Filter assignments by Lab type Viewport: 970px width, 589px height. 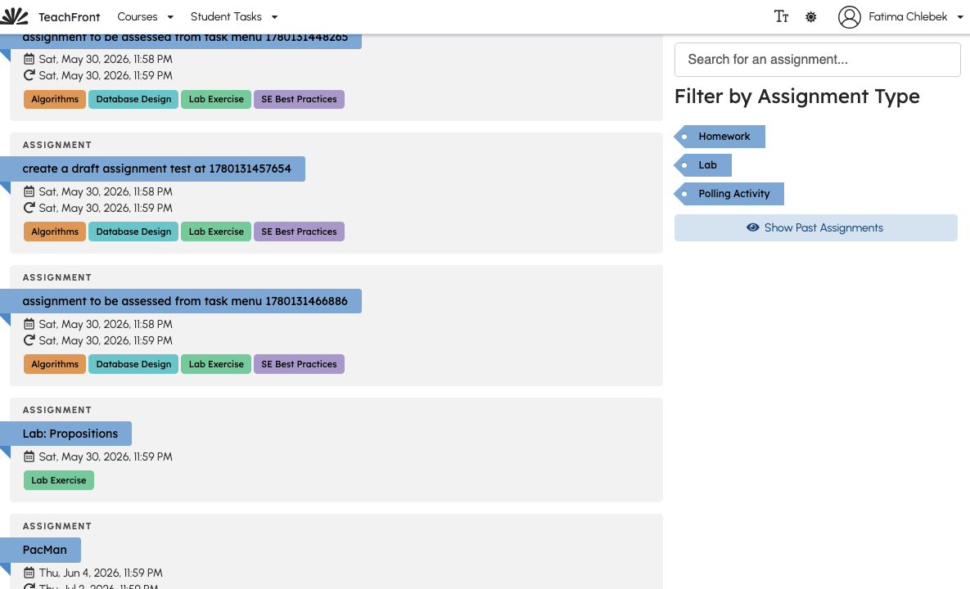[x=703, y=165]
